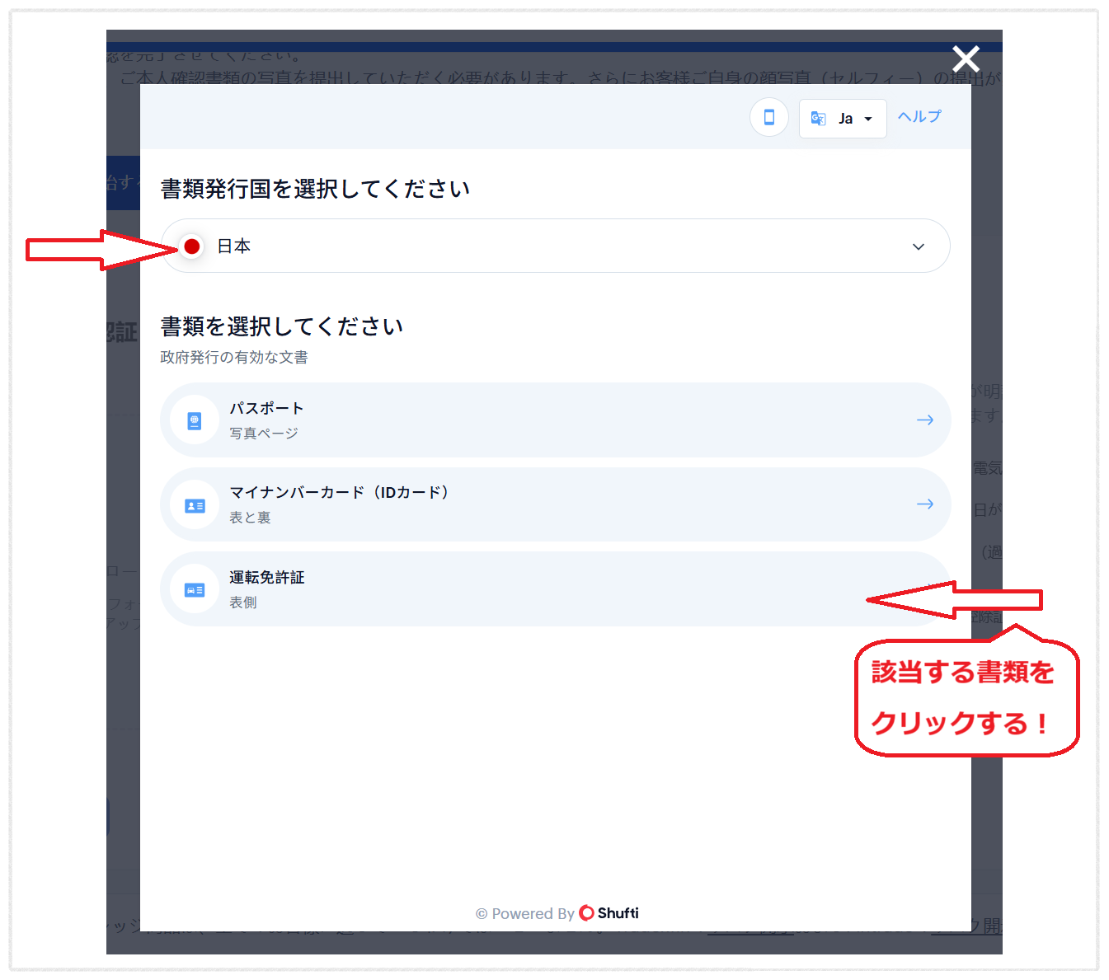This screenshot has height=980, width=1109.
Task: Select the パスポート document option
Action: click(554, 420)
